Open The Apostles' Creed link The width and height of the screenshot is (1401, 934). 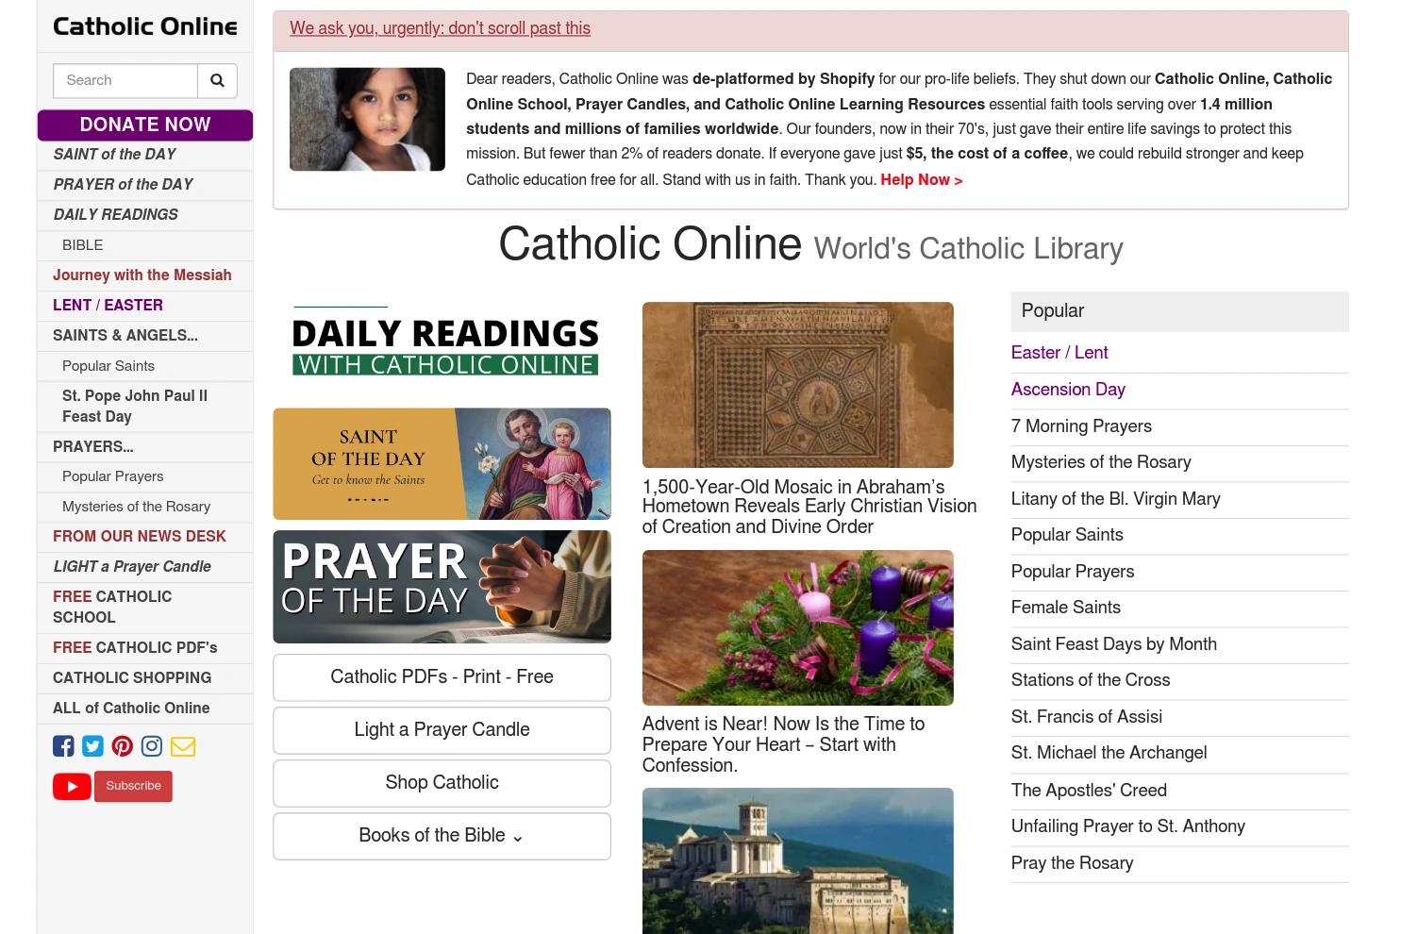1089,791
